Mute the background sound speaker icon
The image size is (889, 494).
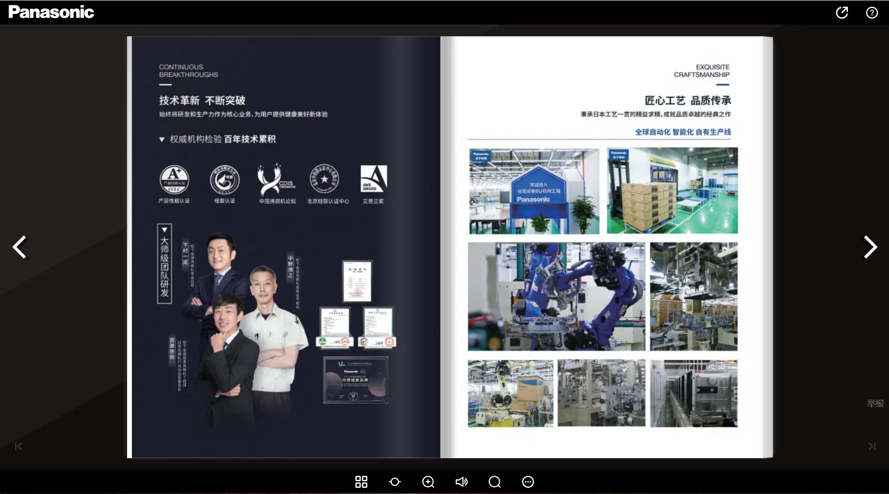pos(461,482)
